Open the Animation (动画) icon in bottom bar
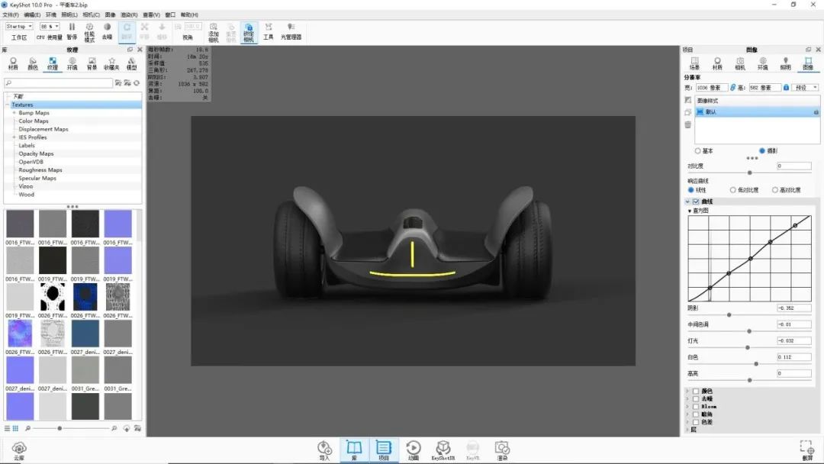Screen dimensions: 824x464 pos(413,449)
